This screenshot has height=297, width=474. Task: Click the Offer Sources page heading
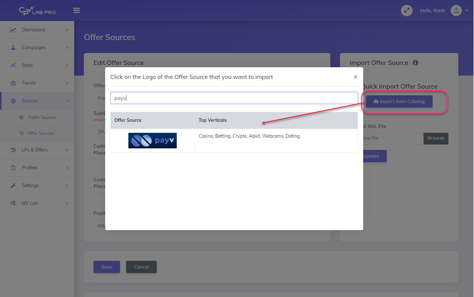[x=109, y=37]
